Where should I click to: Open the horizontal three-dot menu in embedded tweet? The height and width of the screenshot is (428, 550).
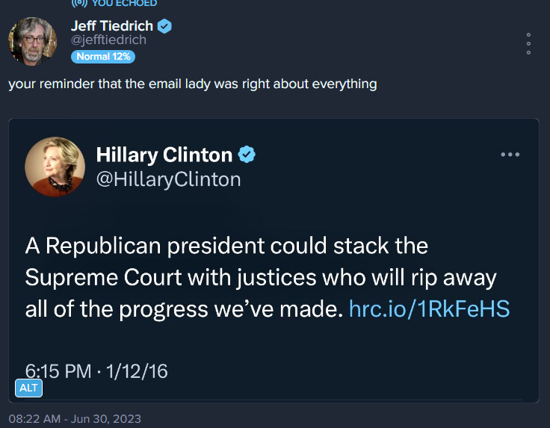[510, 155]
